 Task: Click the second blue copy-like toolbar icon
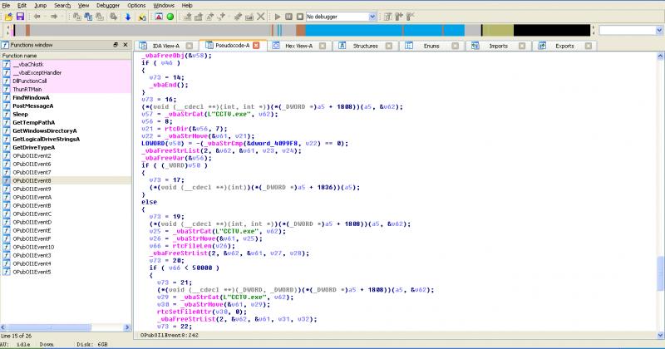point(88,17)
